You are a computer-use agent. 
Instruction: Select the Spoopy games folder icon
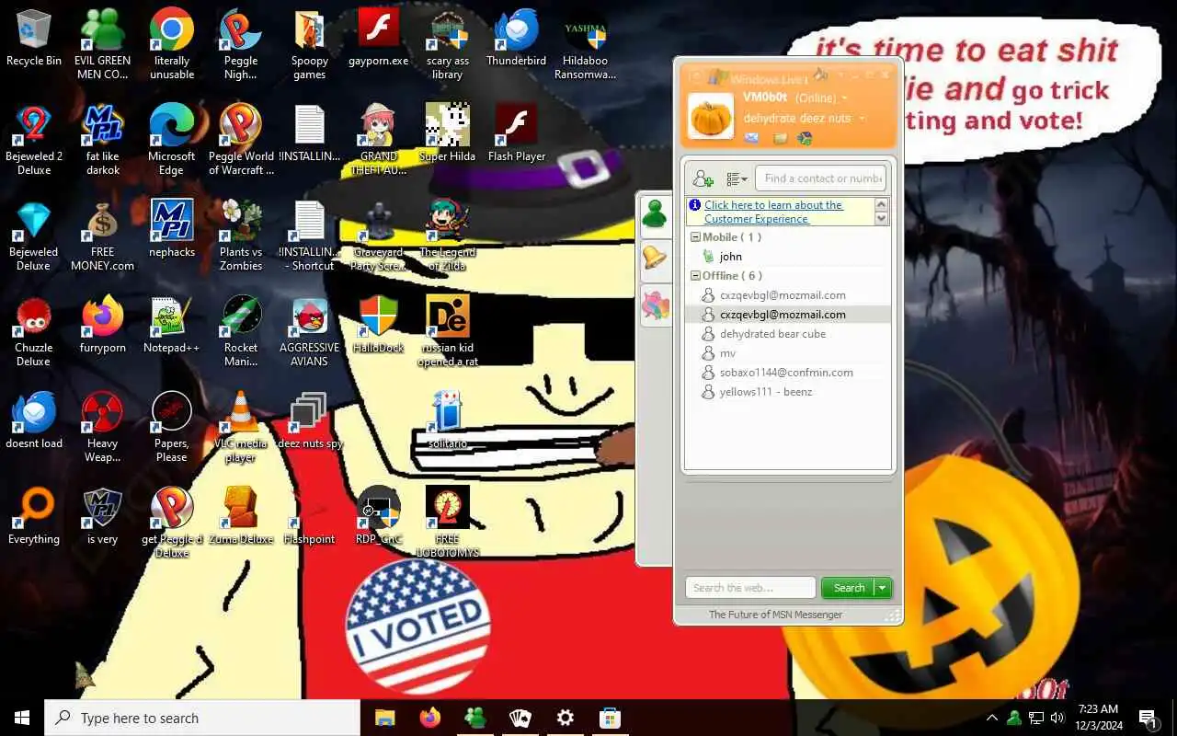[310, 44]
